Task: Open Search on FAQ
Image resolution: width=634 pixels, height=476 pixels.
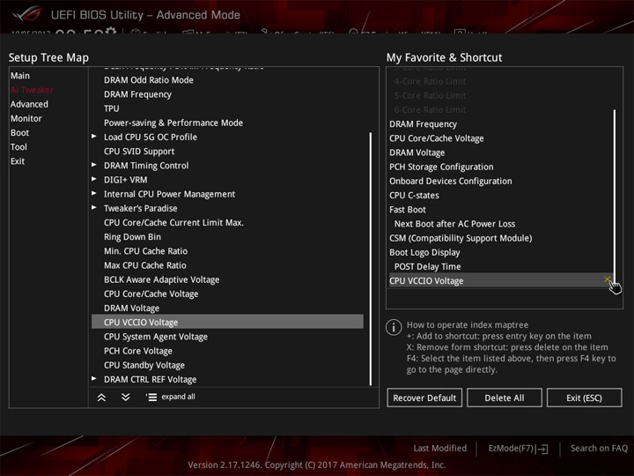Action: point(599,448)
